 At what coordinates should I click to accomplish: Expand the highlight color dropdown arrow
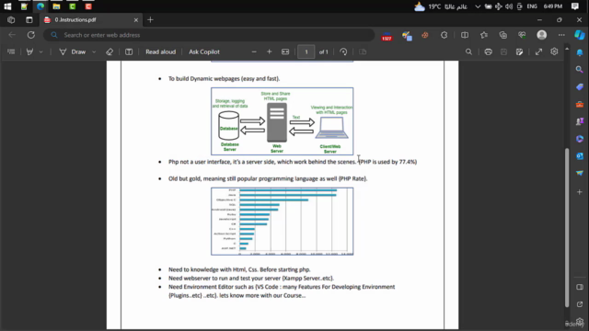(40, 51)
